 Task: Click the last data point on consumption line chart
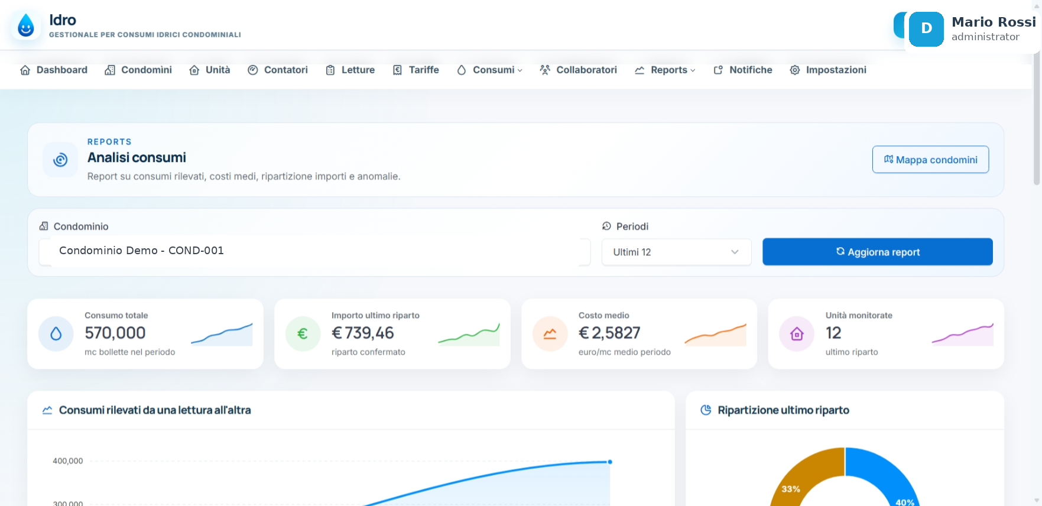click(x=610, y=462)
